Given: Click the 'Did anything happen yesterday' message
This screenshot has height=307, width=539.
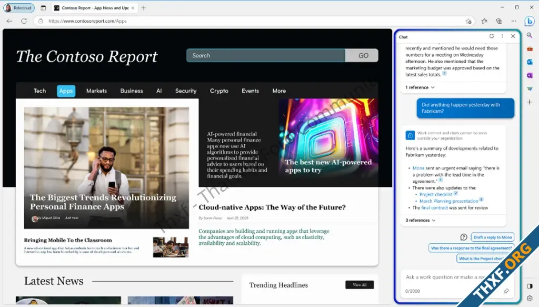Looking at the screenshot, I should [465, 108].
